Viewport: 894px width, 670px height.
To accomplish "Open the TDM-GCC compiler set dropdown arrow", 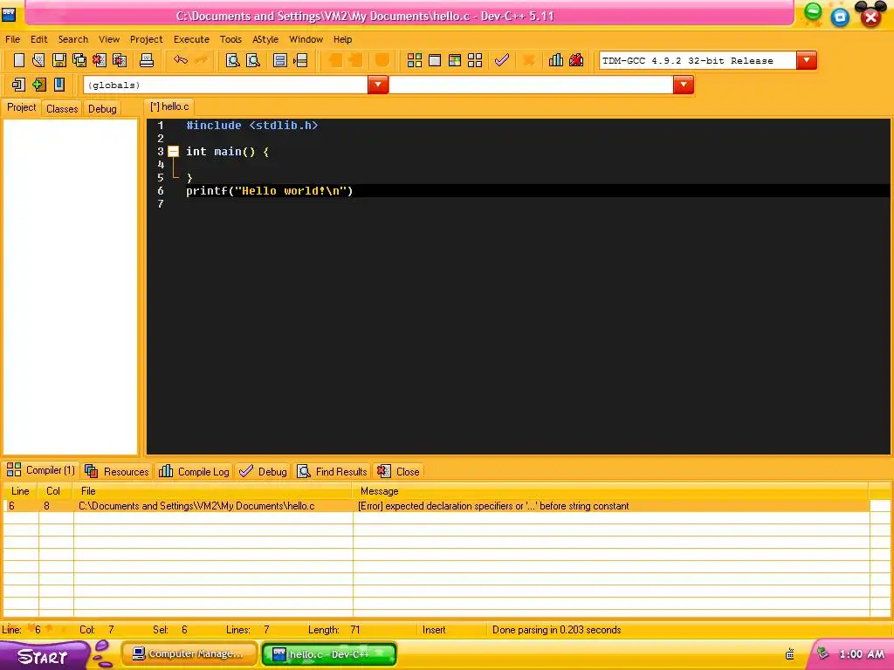I will 807,60.
